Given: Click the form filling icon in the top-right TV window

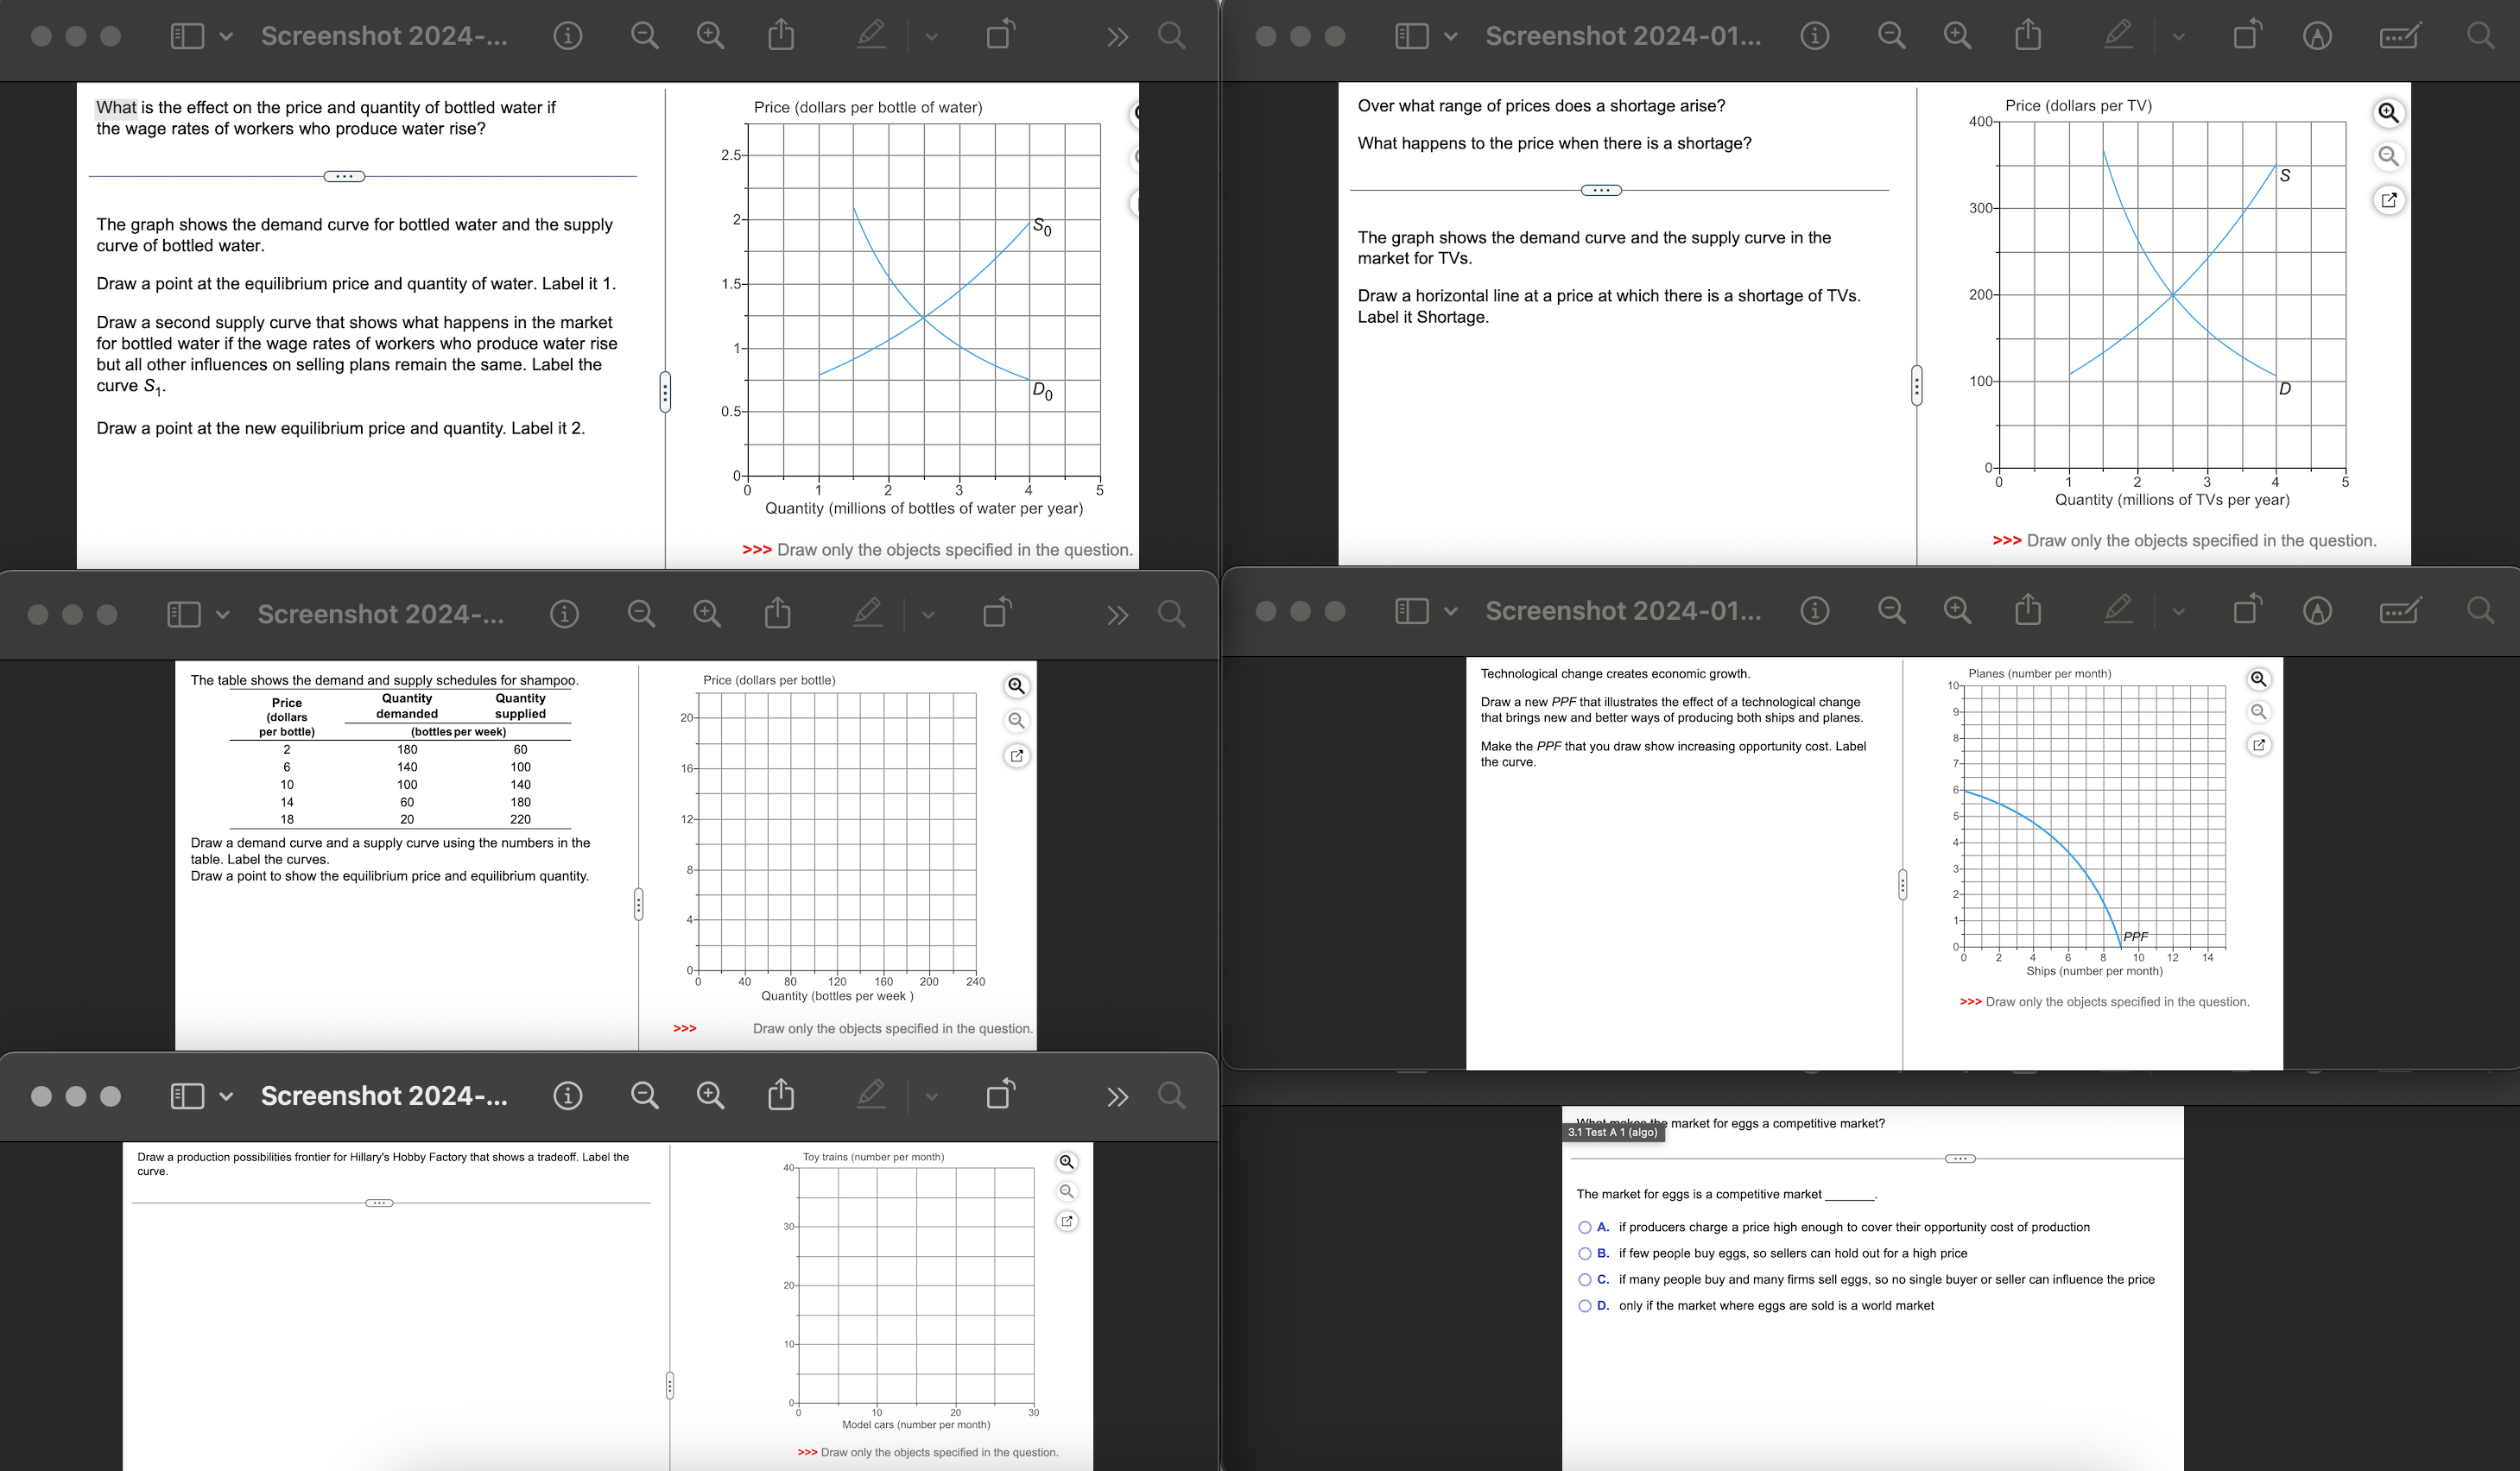Looking at the screenshot, I should click(2399, 37).
